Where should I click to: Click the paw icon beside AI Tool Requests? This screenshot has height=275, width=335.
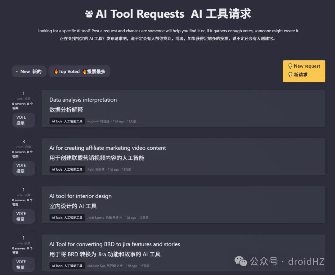pyautogui.click(x=89, y=14)
